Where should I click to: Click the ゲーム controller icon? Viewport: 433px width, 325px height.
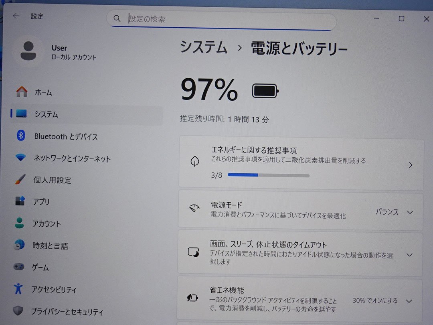pos(18,267)
